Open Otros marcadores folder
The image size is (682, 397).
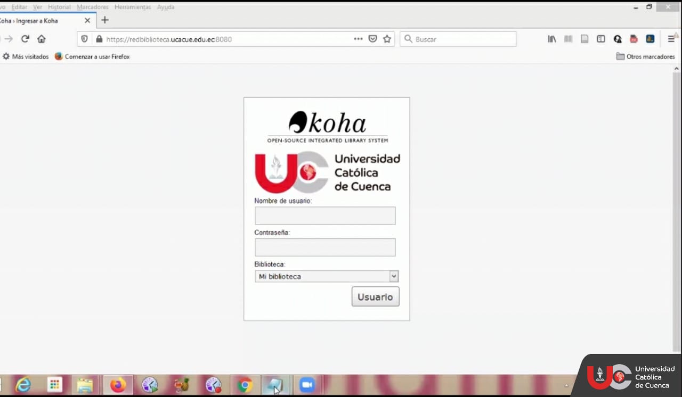[x=645, y=56]
